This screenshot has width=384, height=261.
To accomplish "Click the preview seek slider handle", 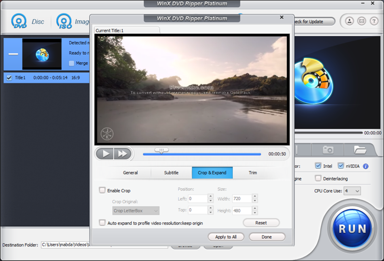I will click(161, 150).
